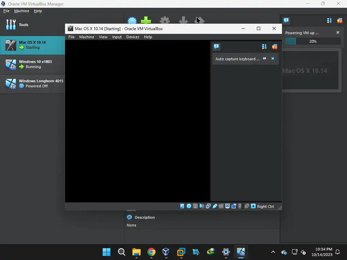Click the audio speaker indicator in VM status bar

[x=202, y=206]
